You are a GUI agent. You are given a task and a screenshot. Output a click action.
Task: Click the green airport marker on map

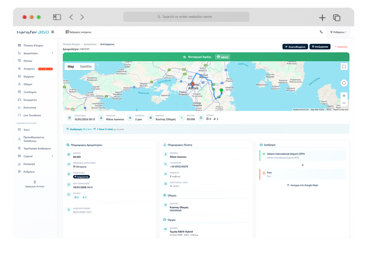[x=221, y=91]
